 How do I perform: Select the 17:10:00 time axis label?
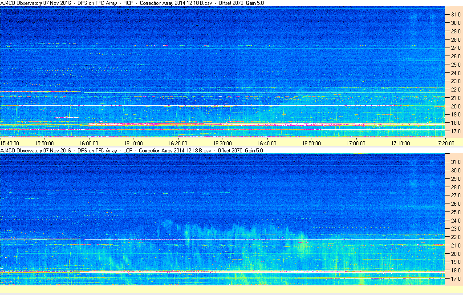(400, 143)
